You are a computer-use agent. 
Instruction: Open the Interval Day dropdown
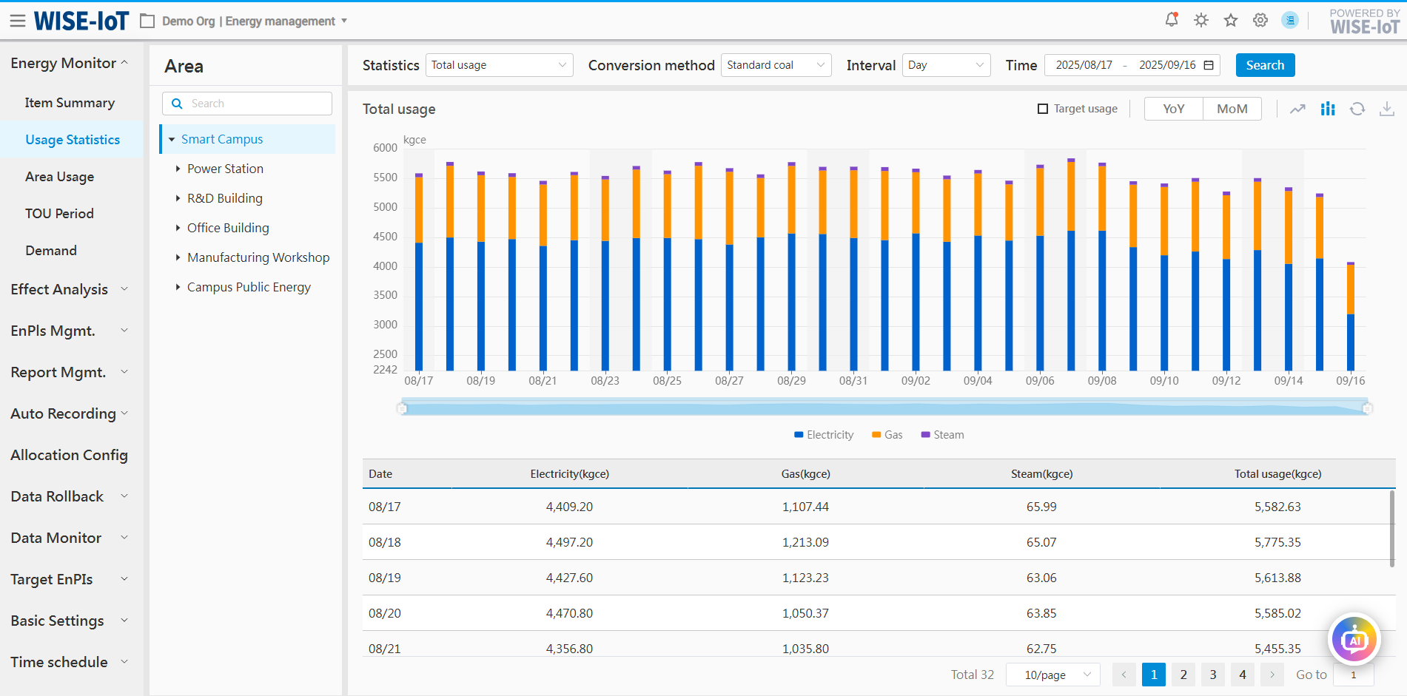(x=945, y=65)
